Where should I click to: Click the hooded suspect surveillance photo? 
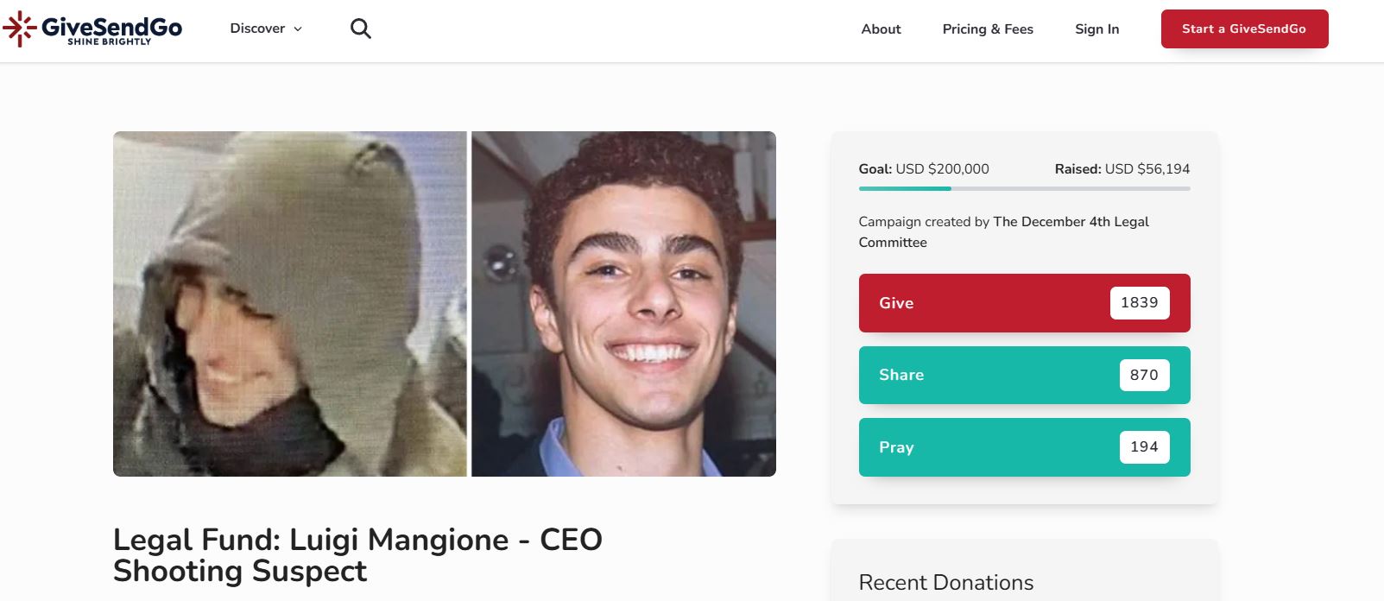click(292, 303)
